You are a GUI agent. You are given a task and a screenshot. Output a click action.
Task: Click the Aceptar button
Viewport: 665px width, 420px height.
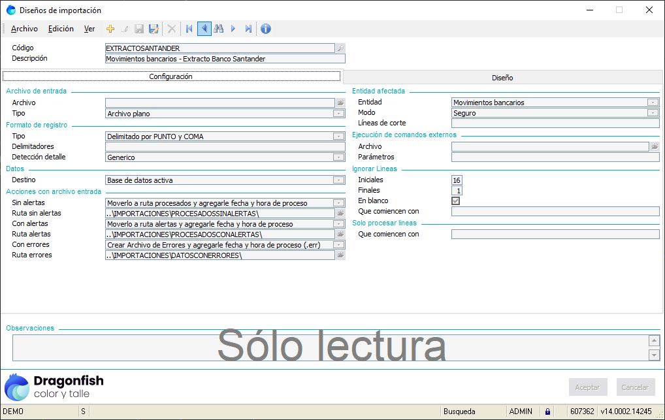(x=588, y=387)
